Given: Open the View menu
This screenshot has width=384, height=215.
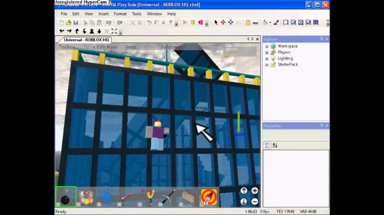Looking at the screenshot, I should pos(89,14).
